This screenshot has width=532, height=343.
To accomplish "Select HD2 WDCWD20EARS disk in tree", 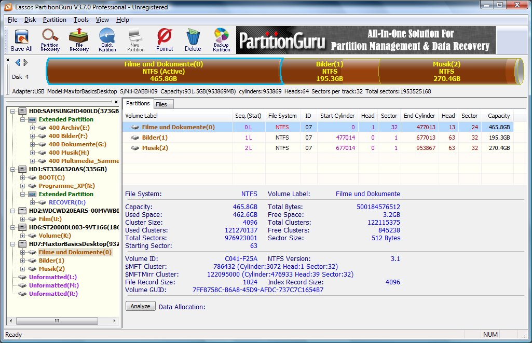I will (x=74, y=211).
